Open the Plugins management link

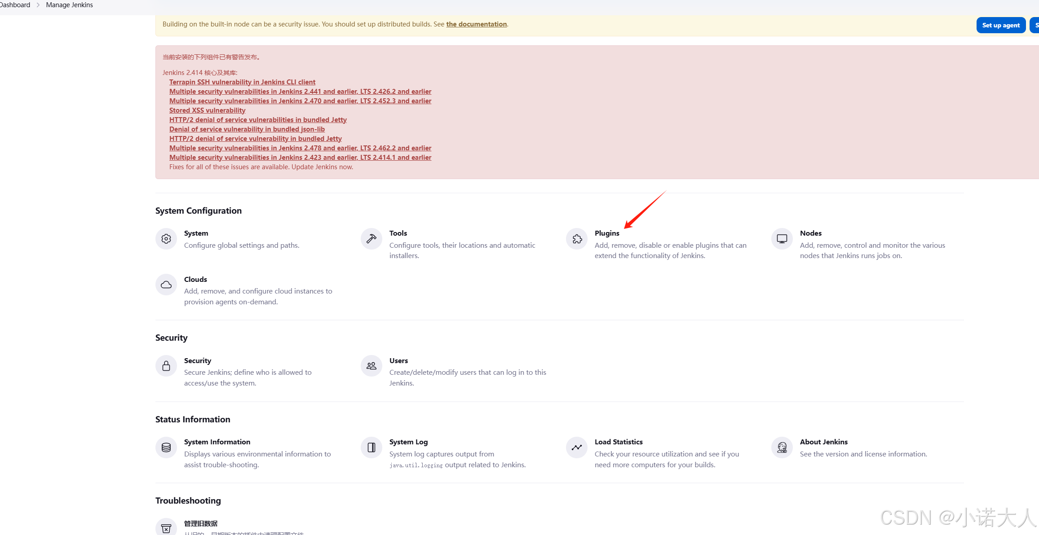[x=607, y=233]
